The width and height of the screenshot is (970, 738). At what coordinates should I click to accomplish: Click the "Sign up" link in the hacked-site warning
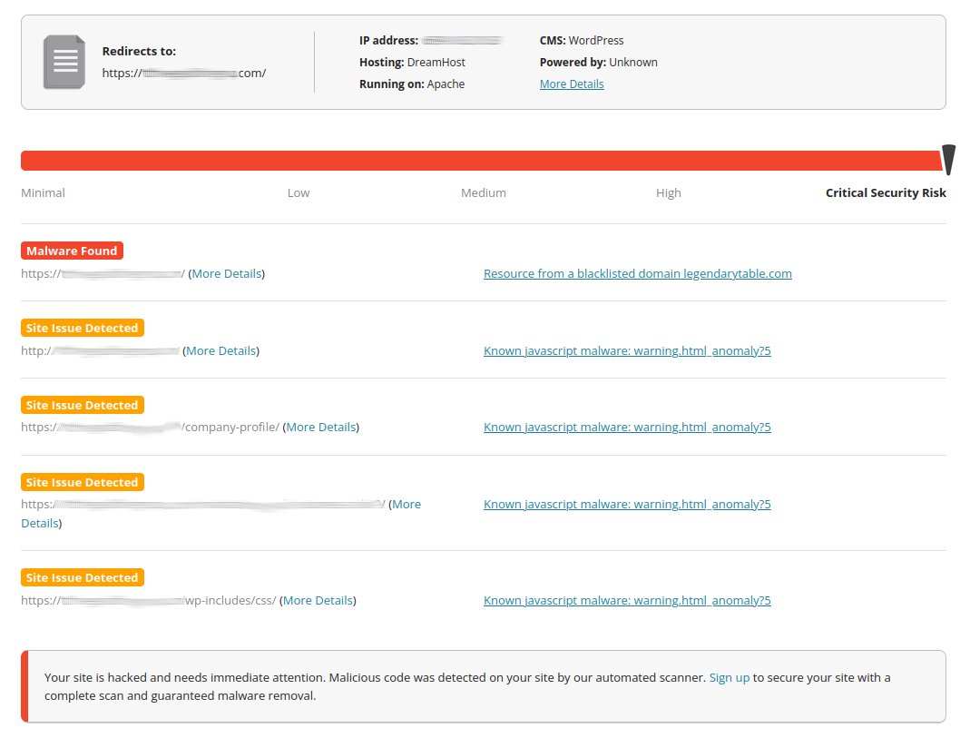[730, 677]
